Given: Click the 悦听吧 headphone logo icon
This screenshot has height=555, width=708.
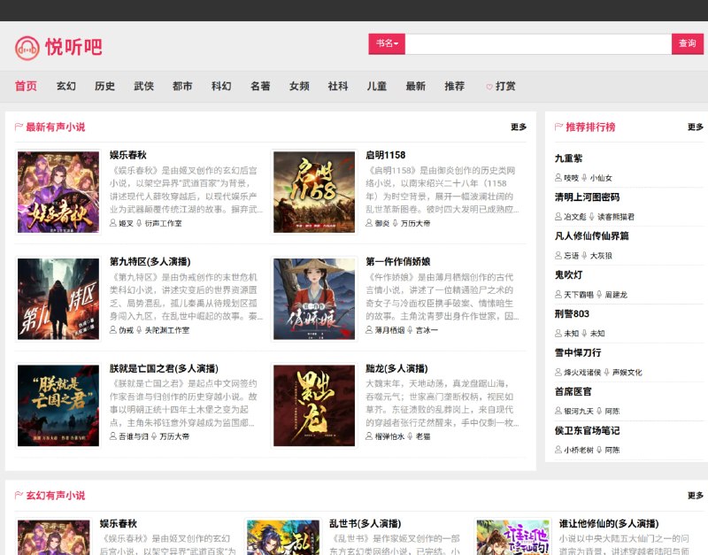Looking at the screenshot, I should click(27, 48).
